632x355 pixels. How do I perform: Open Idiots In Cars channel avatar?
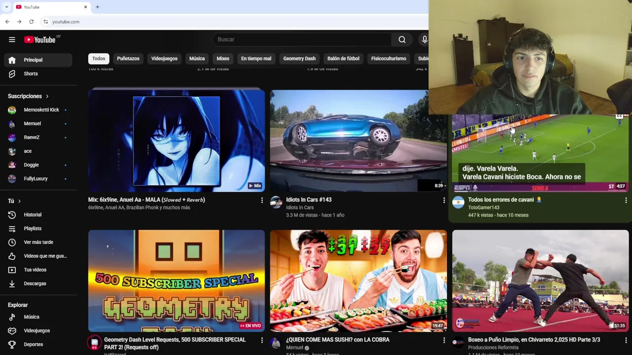[276, 202]
